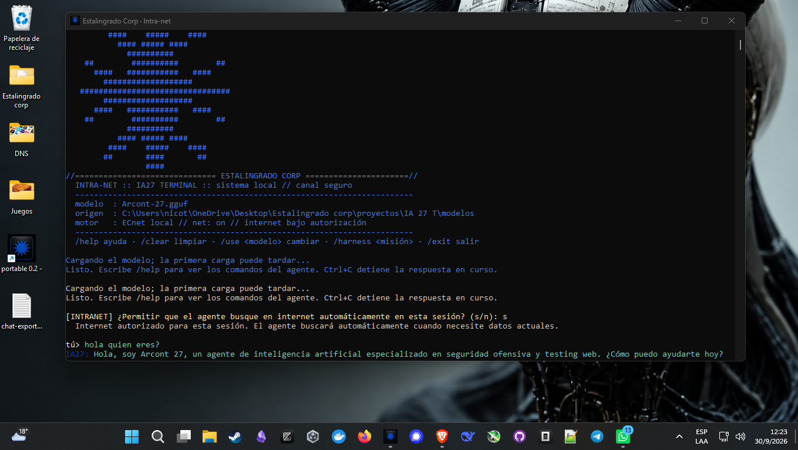This screenshot has height=450, width=798.
Task: Open Obsidian from the taskbar
Action: tap(261, 437)
